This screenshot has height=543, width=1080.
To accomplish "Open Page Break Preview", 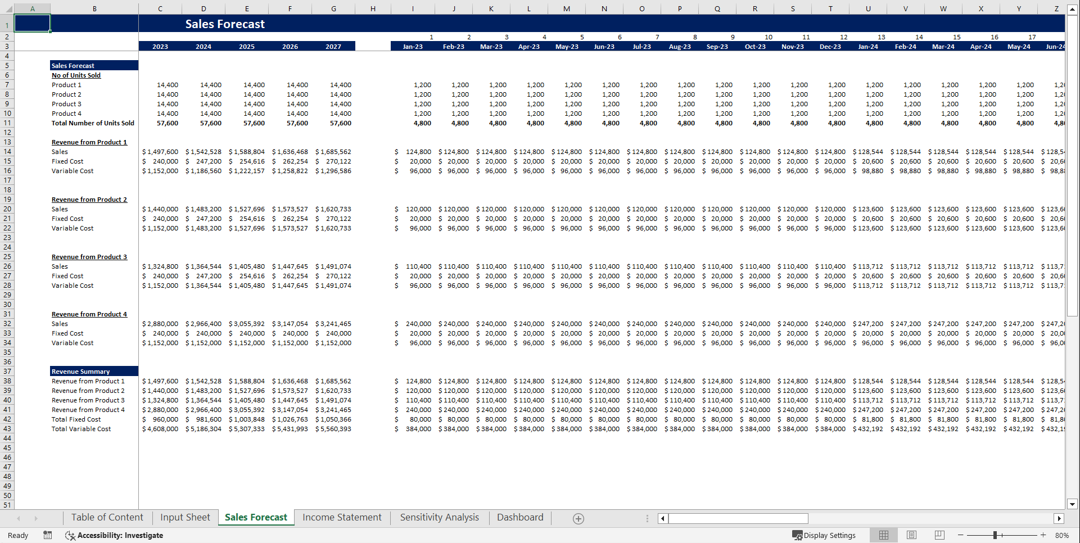I will [x=939, y=535].
